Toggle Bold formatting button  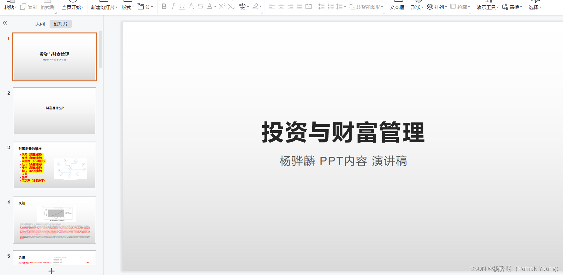(x=164, y=7)
